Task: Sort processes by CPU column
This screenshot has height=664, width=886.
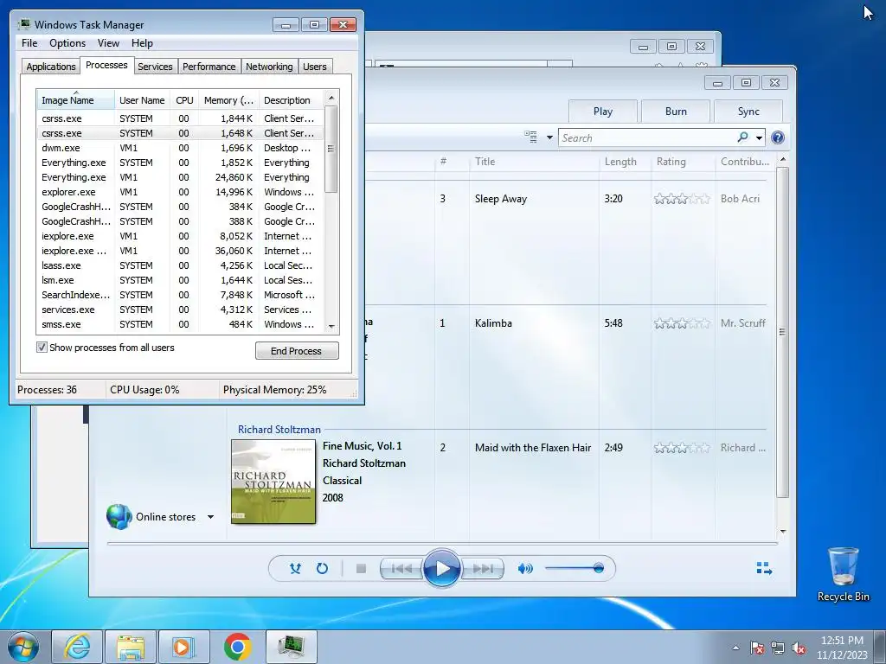Action: (184, 100)
